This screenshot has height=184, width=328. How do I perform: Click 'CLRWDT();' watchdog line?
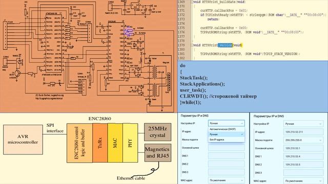[218, 96]
